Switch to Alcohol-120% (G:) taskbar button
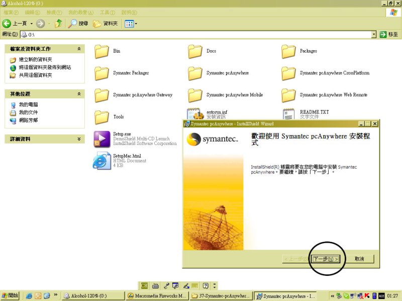The height and width of the screenshot is (301, 402). click(x=93, y=296)
